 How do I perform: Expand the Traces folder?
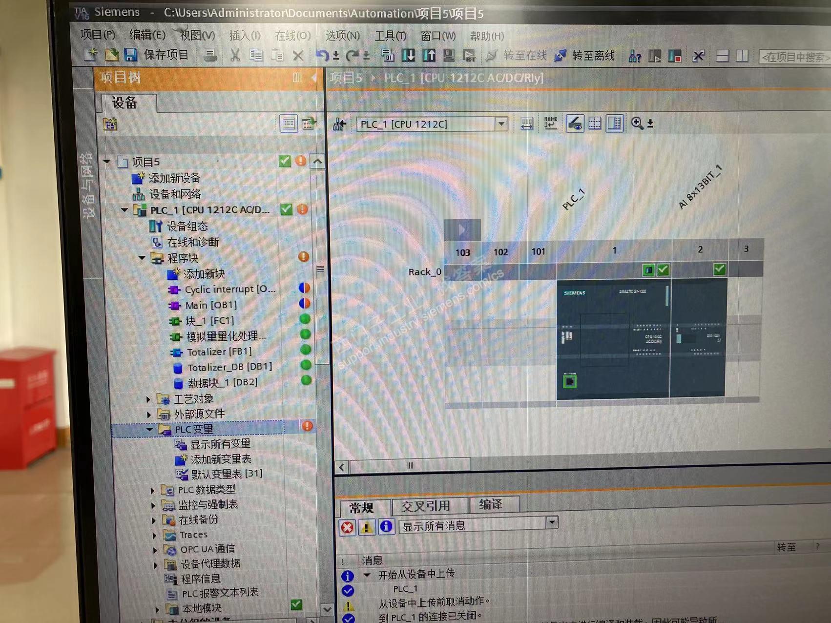click(155, 536)
